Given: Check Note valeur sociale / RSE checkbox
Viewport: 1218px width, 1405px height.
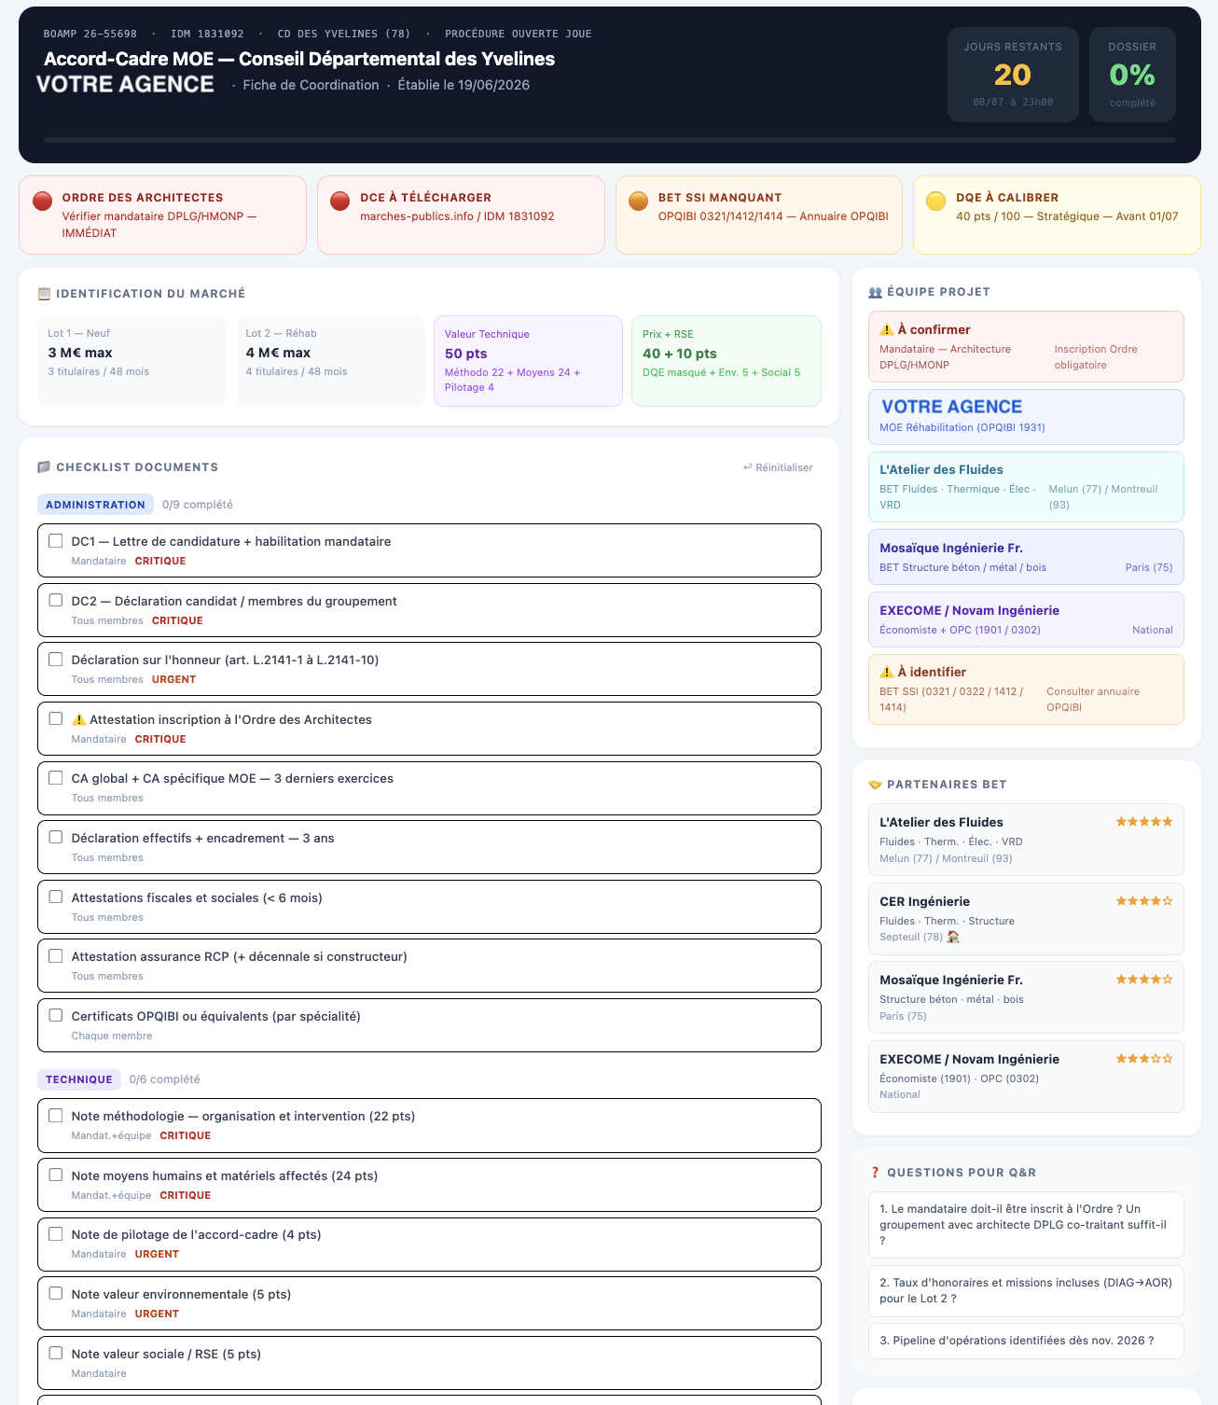Looking at the screenshot, I should [56, 1354].
